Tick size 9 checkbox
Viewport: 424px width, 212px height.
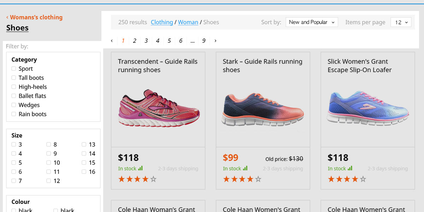49,154
